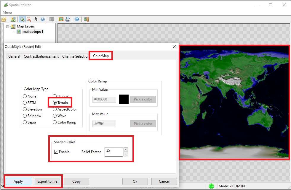The width and height of the screenshot is (291, 190).
Task: Switch to the General tab
Action: (14, 56)
